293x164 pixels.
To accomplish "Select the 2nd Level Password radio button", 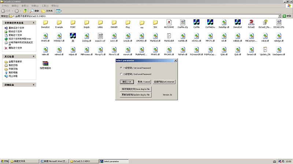I will coord(121,74).
